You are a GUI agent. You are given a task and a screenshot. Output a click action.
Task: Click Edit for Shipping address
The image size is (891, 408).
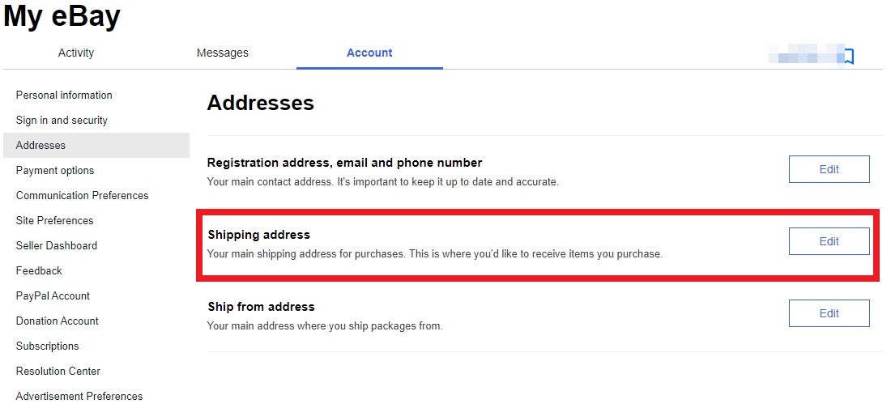(x=829, y=241)
